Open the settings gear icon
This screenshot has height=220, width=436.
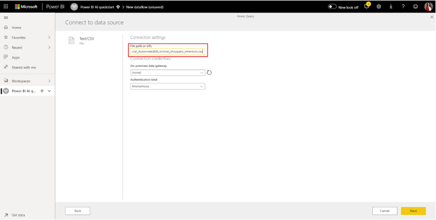pos(379,7)
